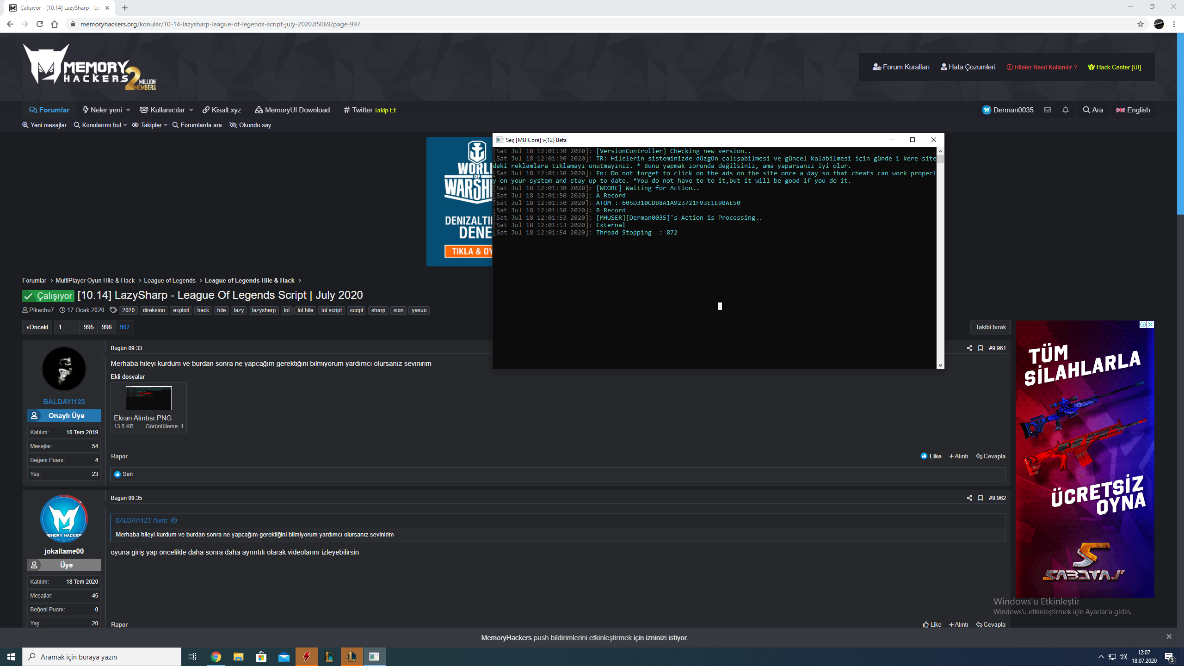Screen dimensions: 1184x666
Task: Open BALDAYI123's avatar profile picture
Action: point(64,369)
